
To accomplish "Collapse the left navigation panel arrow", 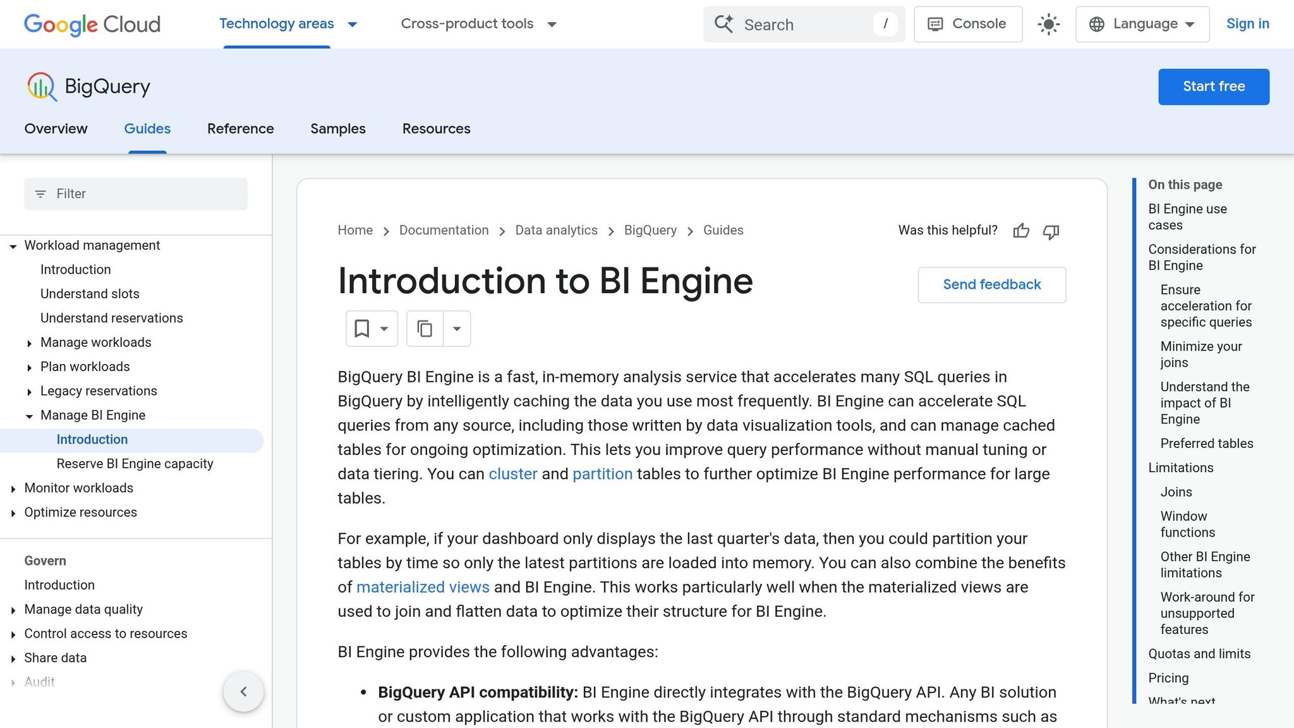I will [x=243, y=691].
